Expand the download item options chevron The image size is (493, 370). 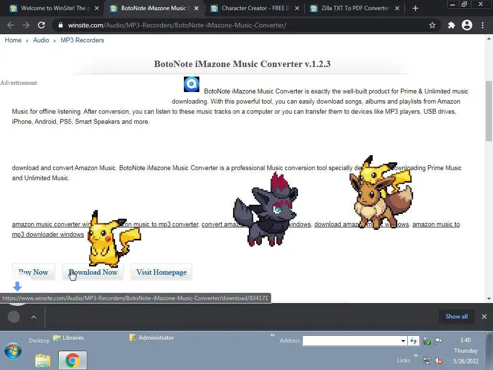(x=34, y=317)
